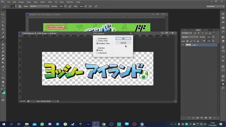
Task: Select the Magic Wand tool
Action: pyautogui.click(x=3, y=26)
